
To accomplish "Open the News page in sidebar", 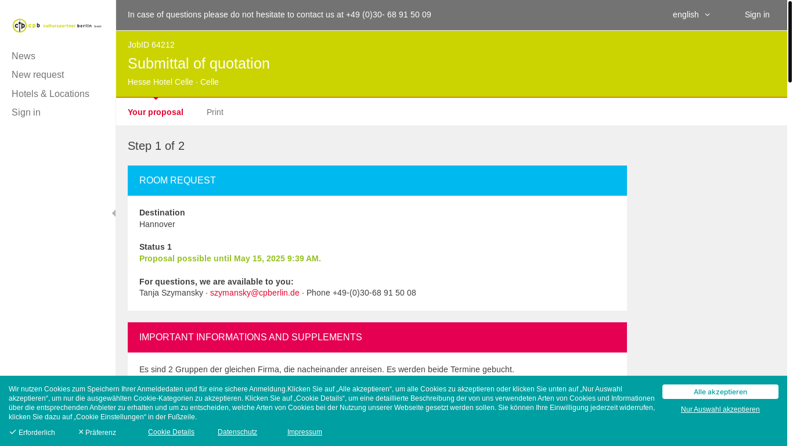I will click(x=23, y=56).
